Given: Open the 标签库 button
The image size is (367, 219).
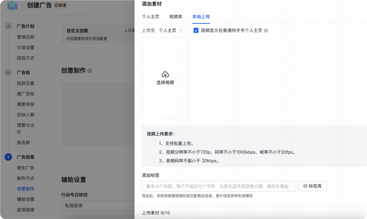Looking at the screenshot, I should coord(313,186).
